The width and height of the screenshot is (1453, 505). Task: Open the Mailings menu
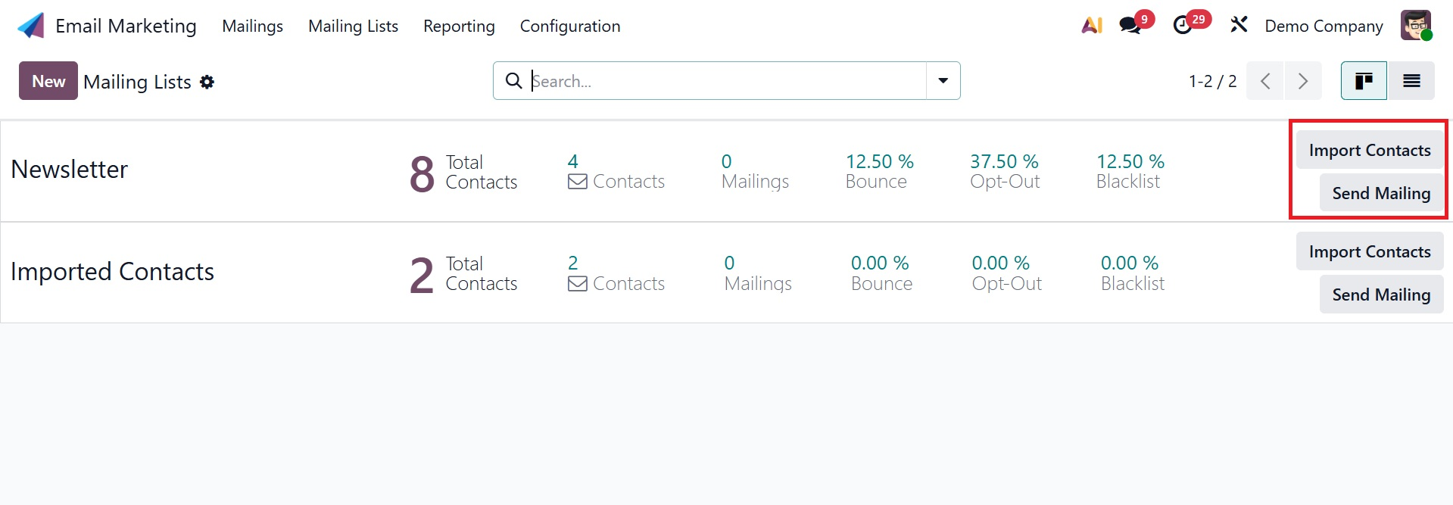252,26
